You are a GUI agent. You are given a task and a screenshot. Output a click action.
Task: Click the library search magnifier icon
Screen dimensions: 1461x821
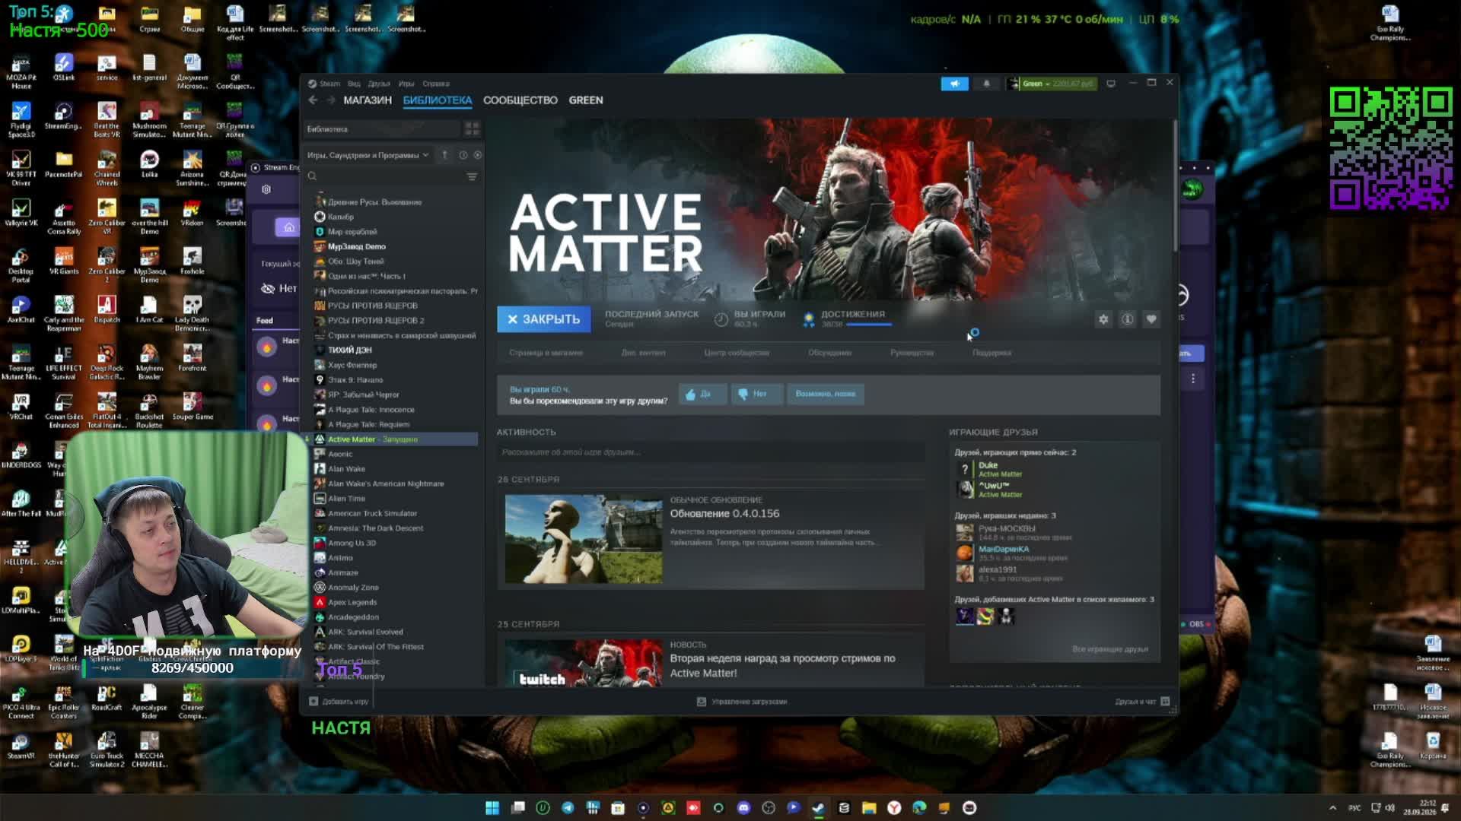pyautogui.click(x=312, y=176)
